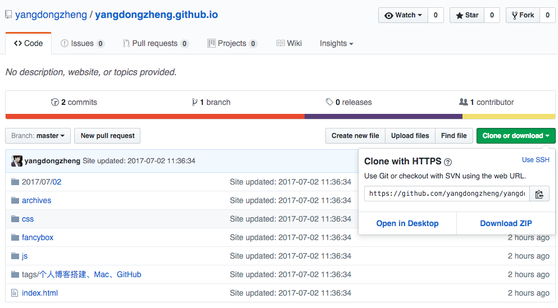
Task: Open the stargazers count 0 next to Star
Action: coord(492,15)
